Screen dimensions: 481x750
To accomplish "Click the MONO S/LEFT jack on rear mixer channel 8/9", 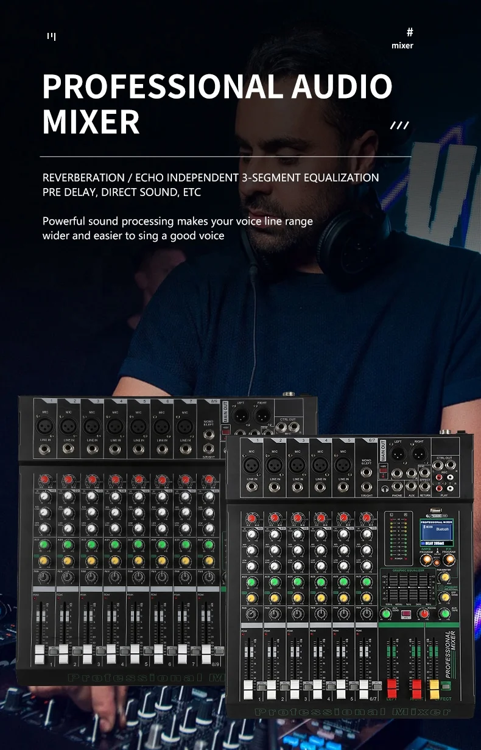I will (208, 435).
